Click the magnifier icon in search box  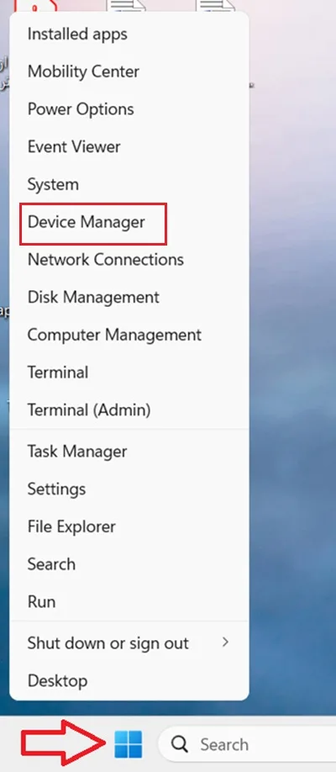click(180, 744)
